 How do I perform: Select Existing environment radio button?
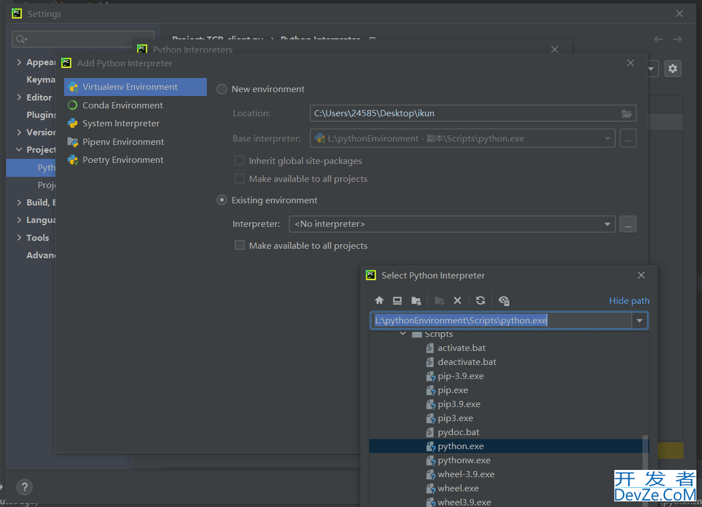pos(222,200)
